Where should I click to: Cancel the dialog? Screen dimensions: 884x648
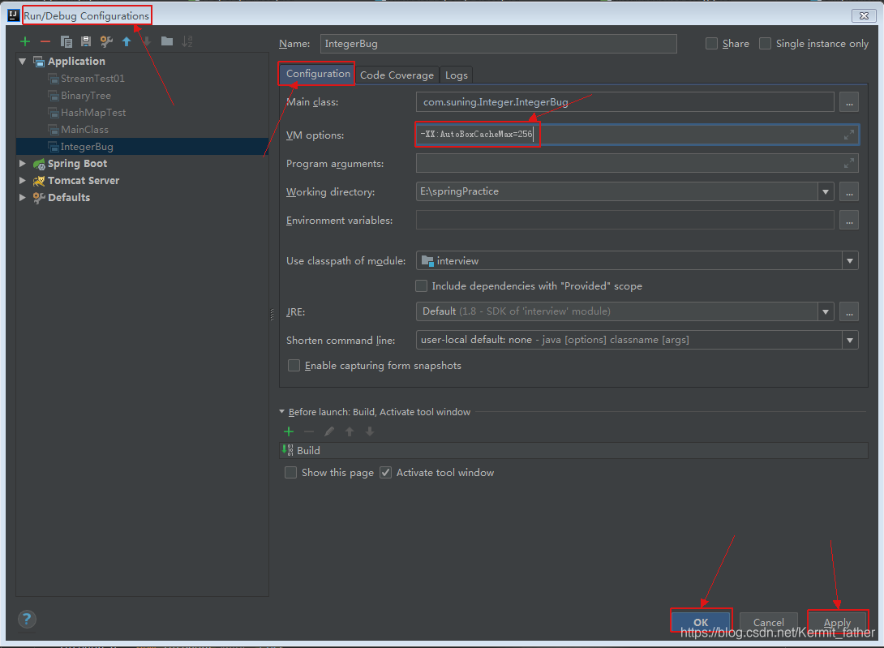coord(768,622)
